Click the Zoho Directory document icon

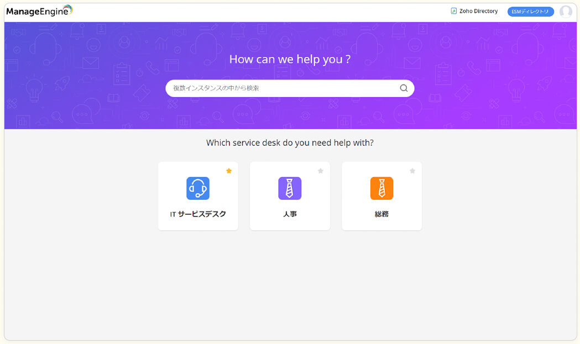[454, 11]
